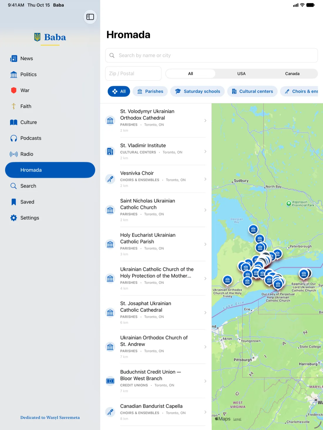
Task: Click the News newspaper icon
Action: (x=14, y=59)
